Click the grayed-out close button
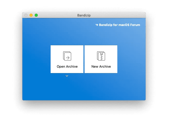Image resolution: width=169 pixels, height=115 pixels. (26, 15)
